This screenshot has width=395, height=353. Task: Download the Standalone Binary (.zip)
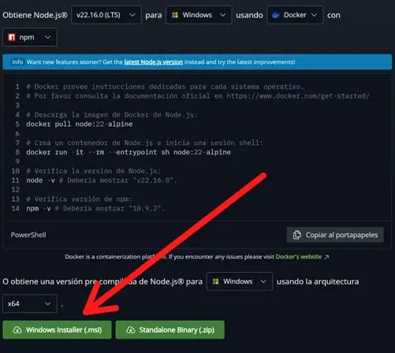pyautogui.click(x=170, y=330)
